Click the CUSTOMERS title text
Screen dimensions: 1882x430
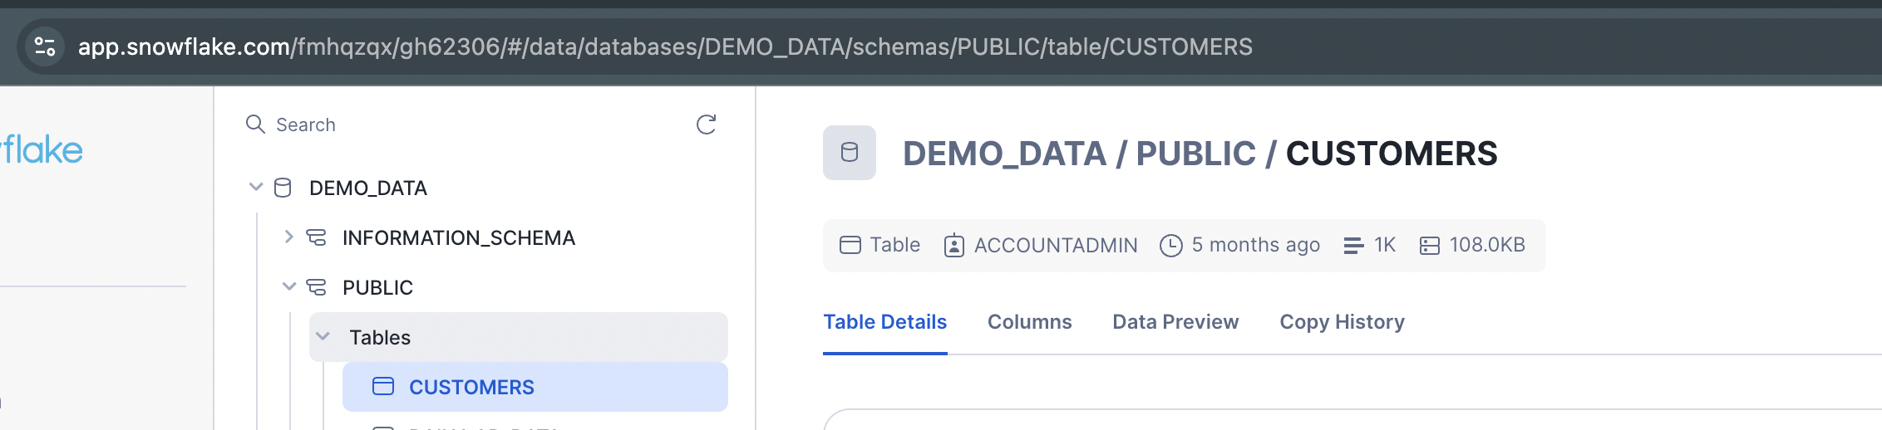coord(1392,154)
